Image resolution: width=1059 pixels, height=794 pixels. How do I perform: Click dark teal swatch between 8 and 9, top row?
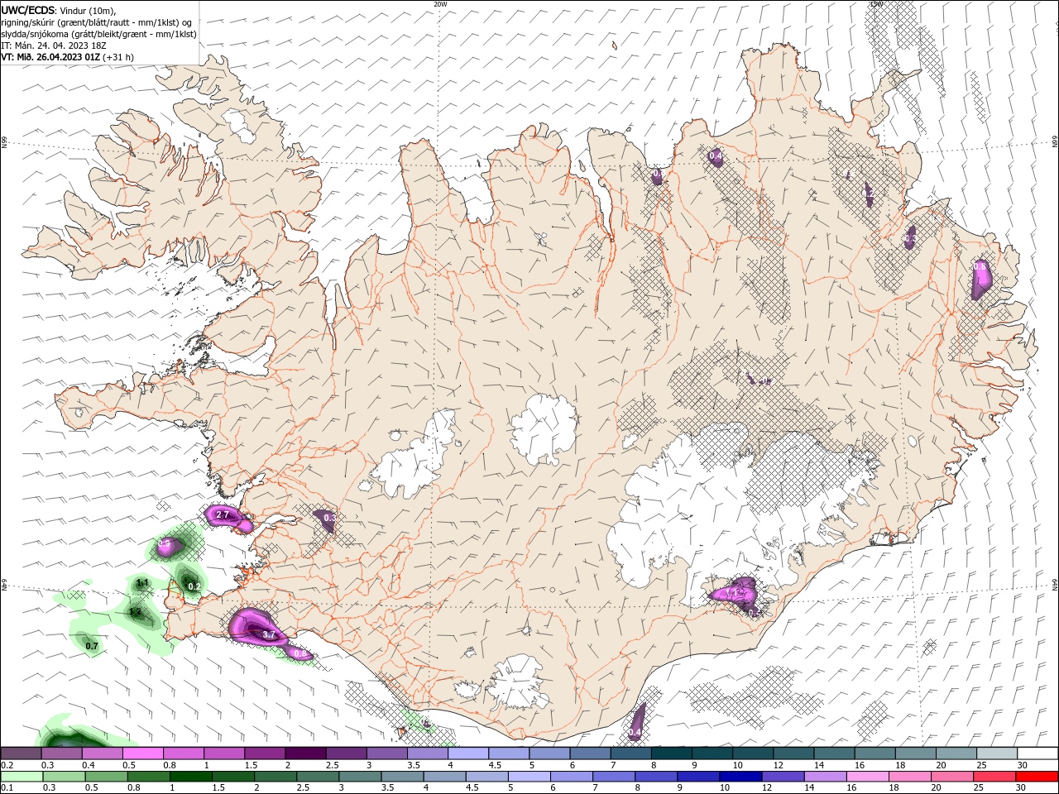tap(672, 753)
